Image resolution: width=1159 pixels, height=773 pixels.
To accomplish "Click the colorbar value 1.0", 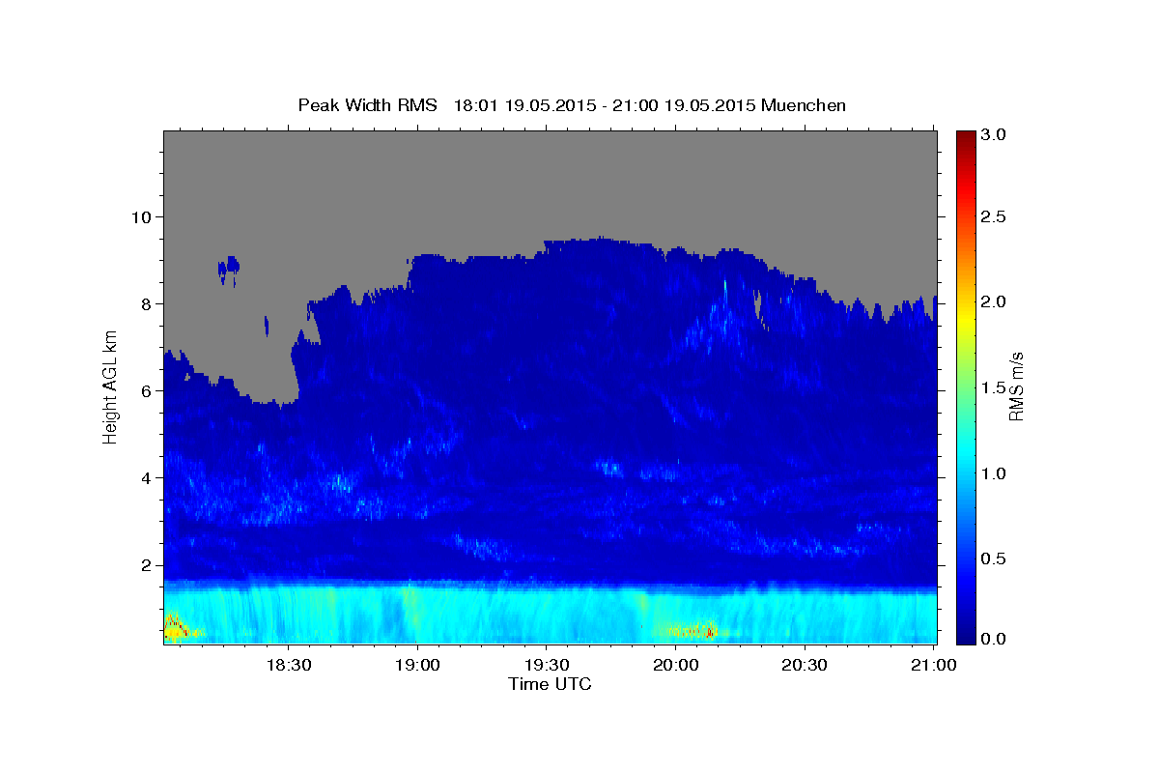I will (995, 473).
